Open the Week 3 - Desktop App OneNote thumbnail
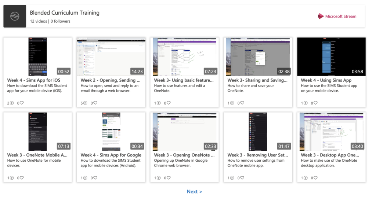The width and height of the screenshot is (376, 198). (x=332, y=131)
